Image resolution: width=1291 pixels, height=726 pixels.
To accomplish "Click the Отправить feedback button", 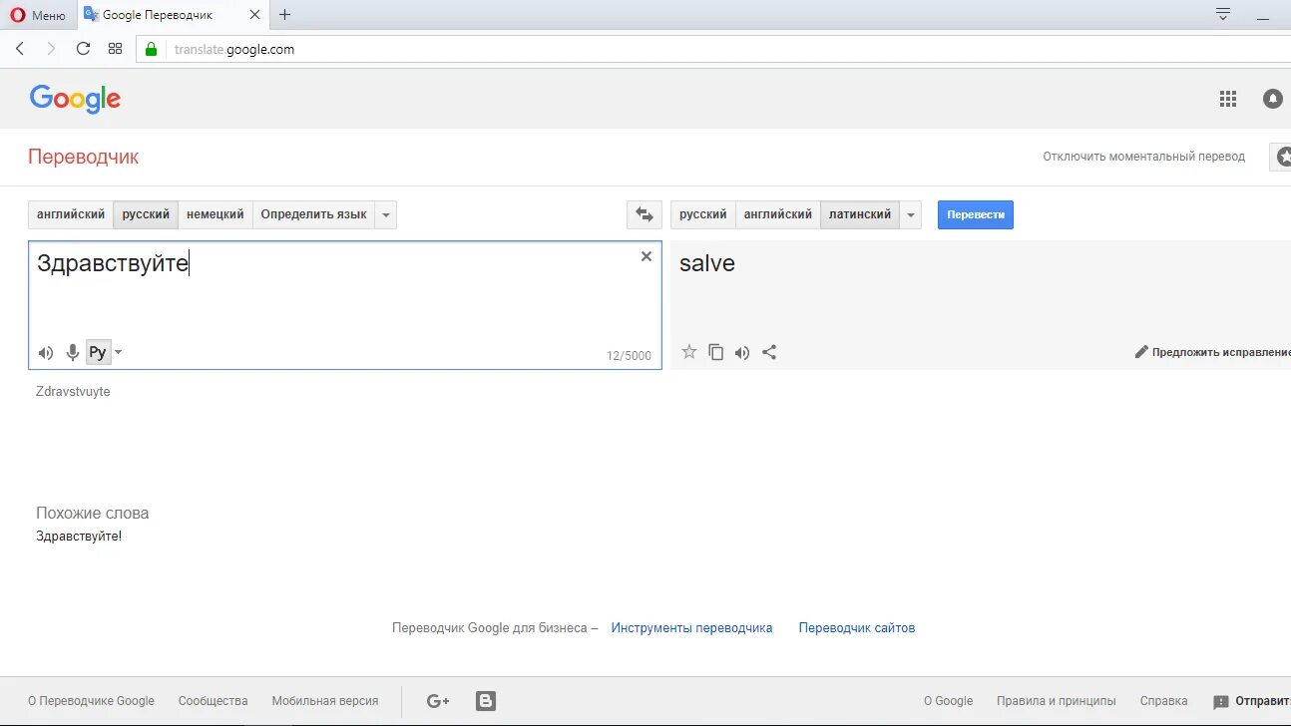I will coord(1251,701).
